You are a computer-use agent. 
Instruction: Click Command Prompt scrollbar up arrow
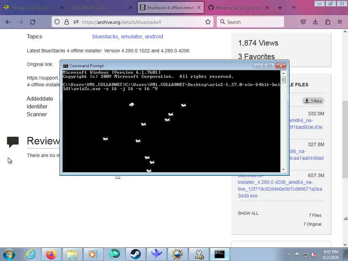coord(283,73)
